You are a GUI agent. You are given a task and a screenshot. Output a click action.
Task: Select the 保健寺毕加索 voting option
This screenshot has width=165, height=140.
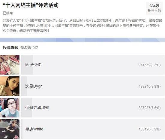click(x=93, y=108)
